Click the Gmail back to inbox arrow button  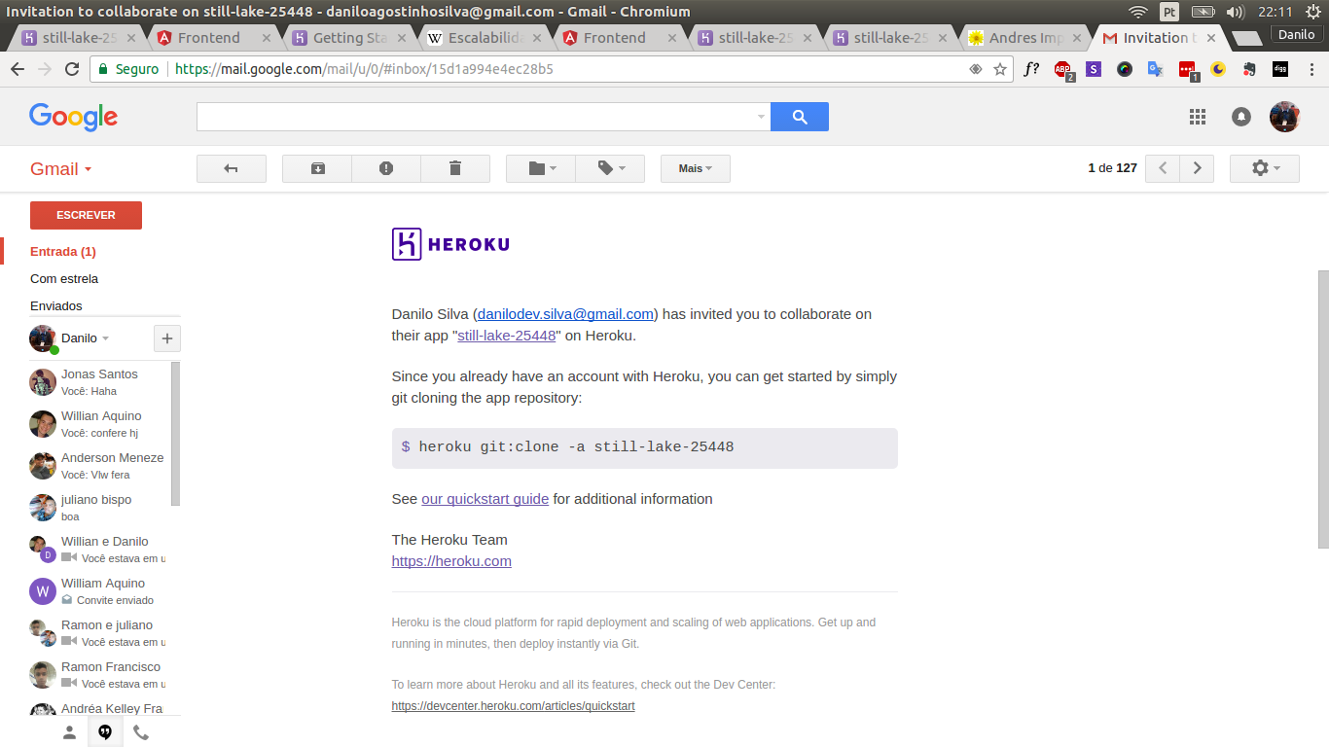pyautogui.click(x=232, y=168)
